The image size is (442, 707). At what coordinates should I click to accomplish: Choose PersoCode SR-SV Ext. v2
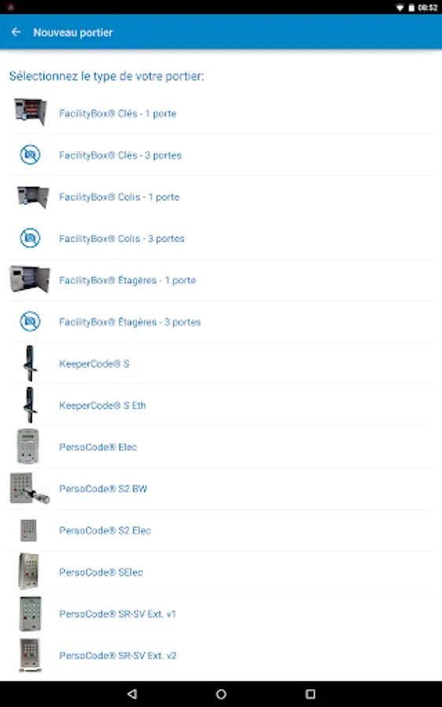click(221, 655)
